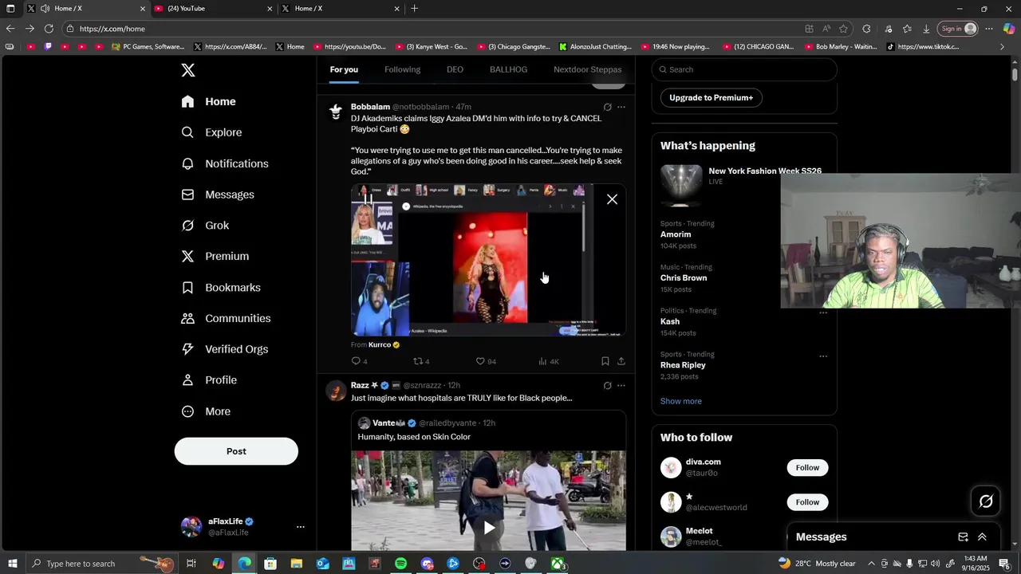
Task: Open Communities from the sidebar
Action: (x=226, y=318)
